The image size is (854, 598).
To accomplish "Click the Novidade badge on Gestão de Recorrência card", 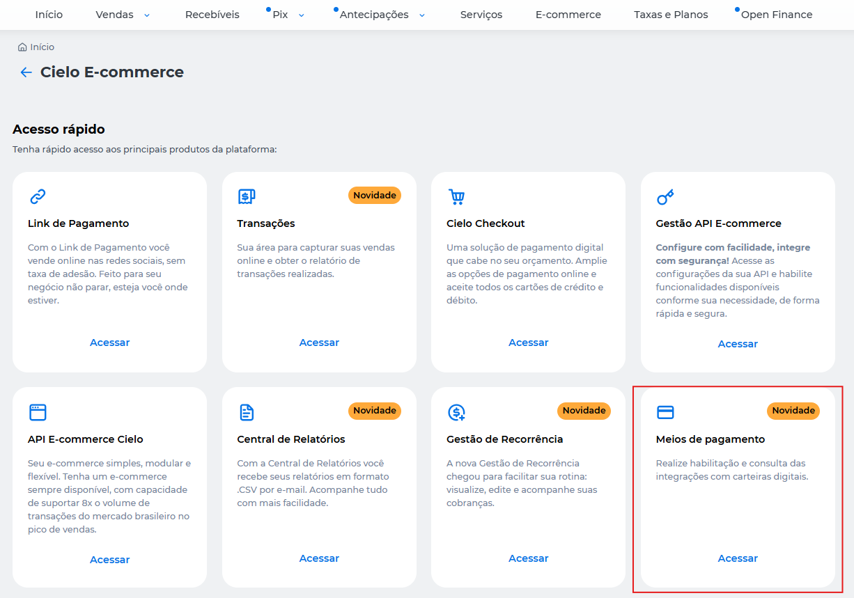I will pyautogui.click(x=584, y=411).
